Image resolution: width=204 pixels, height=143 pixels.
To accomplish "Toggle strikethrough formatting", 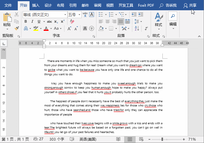I will point(49,21).
